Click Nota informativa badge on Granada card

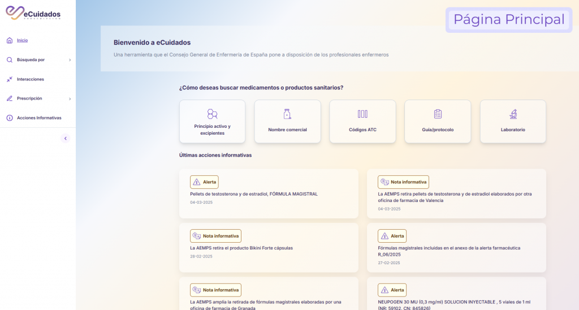coord(215,290)
